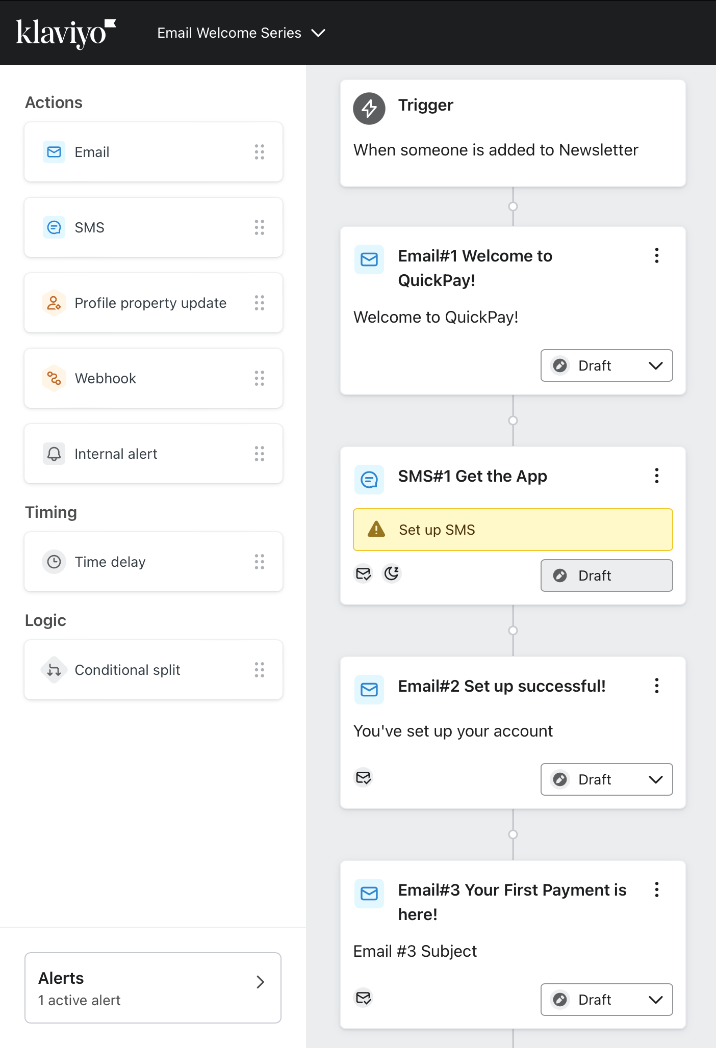
Task: Open three-dot menu for SMS#1 Get the App
Action: point(657,476)
